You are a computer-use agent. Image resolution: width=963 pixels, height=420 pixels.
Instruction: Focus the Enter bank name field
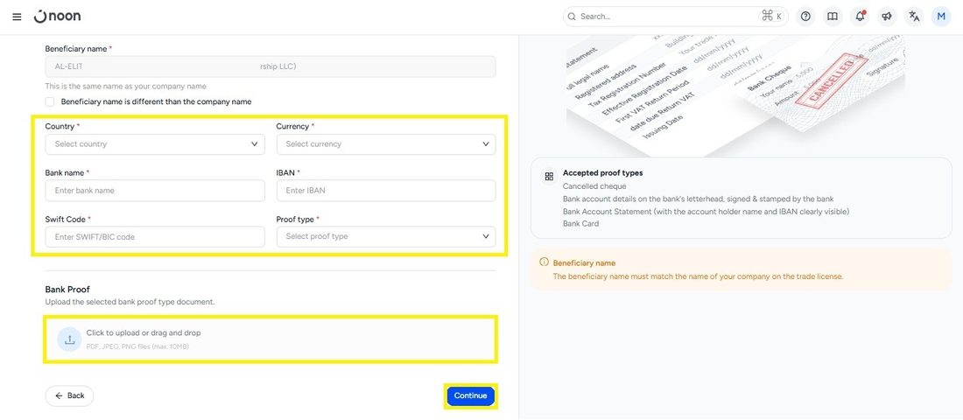155,191
